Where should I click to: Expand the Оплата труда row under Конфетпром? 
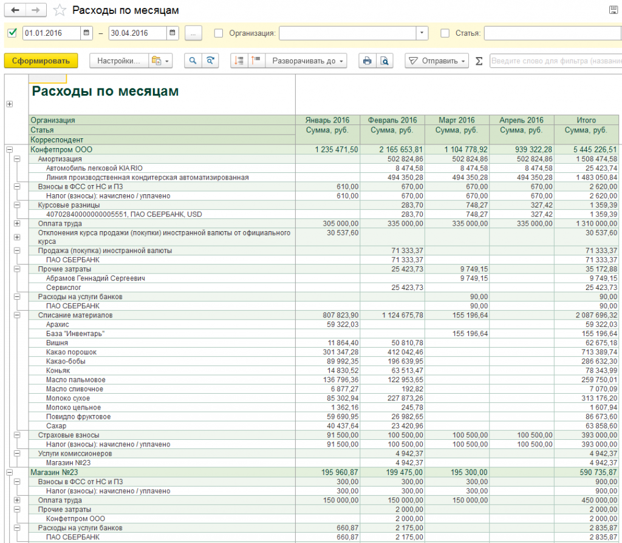tap(17, 223)
